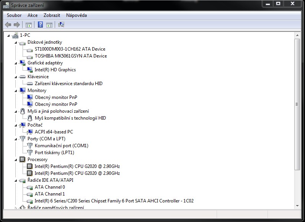Click the Intel(R) HD Graphics adapter icon
305x222 pixels.
coord(30,70)
